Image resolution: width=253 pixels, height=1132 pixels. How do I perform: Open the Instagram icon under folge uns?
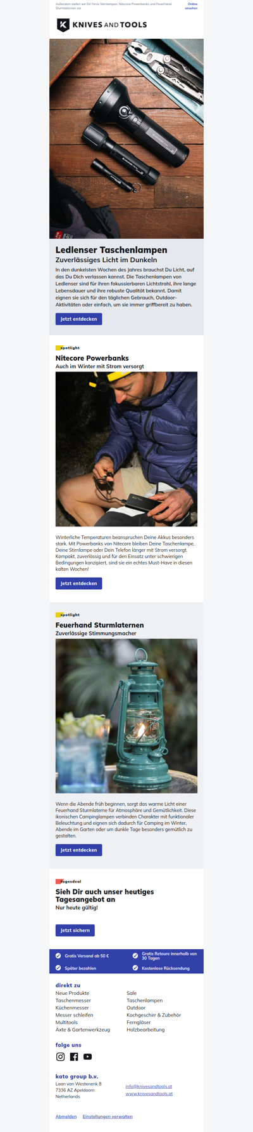pos(61,1057)
